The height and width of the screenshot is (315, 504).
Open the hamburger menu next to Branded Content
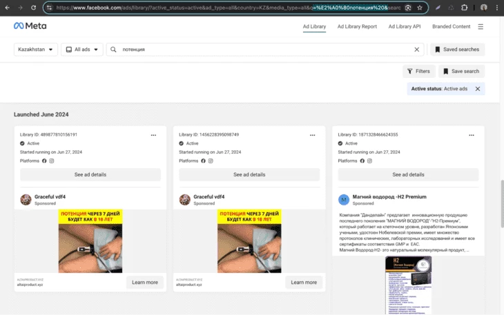[481, 27]
